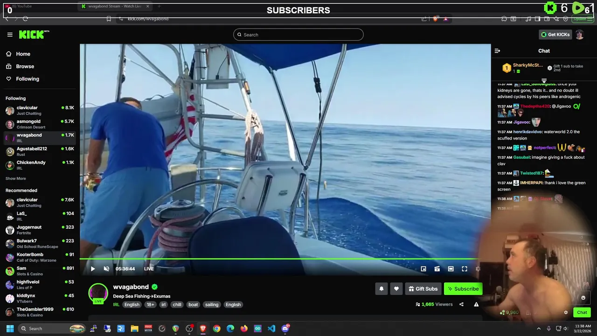Follow wvagabond with heart button
The height and width of the screenshot is (336, 597).
tap(396, 289)
